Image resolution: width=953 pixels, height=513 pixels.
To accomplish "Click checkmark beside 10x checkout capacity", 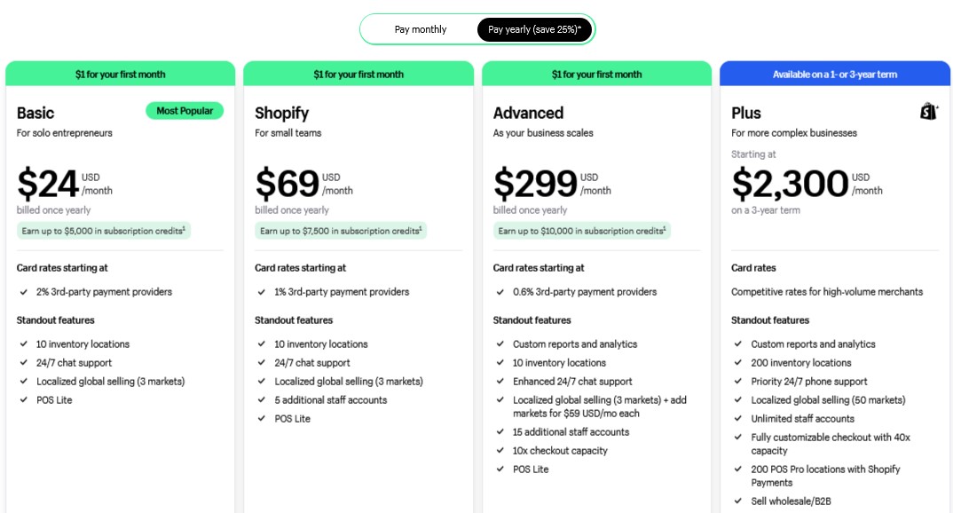I will click(500, 450).
